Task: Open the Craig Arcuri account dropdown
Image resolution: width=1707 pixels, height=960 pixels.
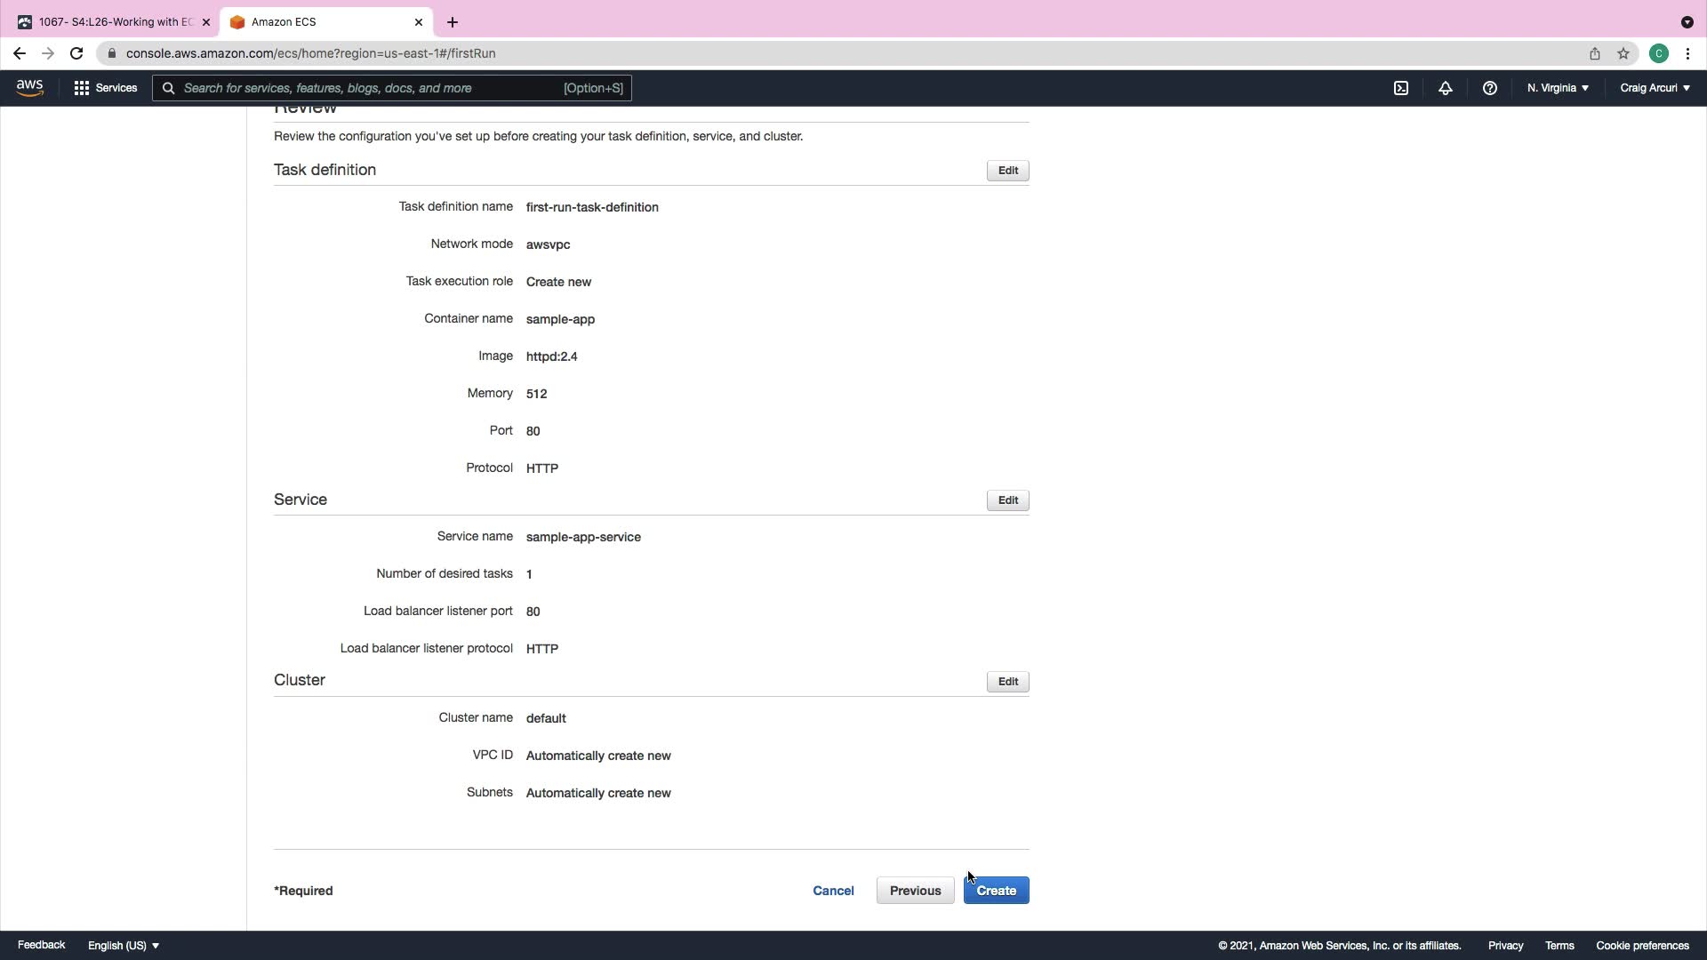Action: click(1655, 88)
